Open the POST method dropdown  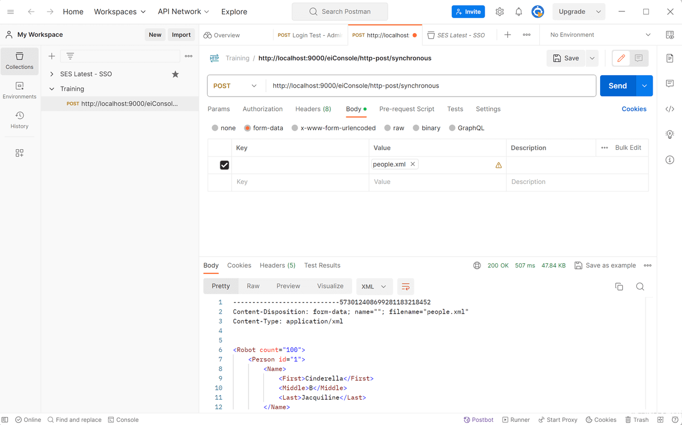[236, 86]
